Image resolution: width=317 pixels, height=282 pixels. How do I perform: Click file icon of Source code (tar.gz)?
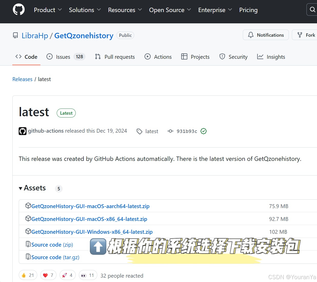pyautogui.click(x=28, y=257)
